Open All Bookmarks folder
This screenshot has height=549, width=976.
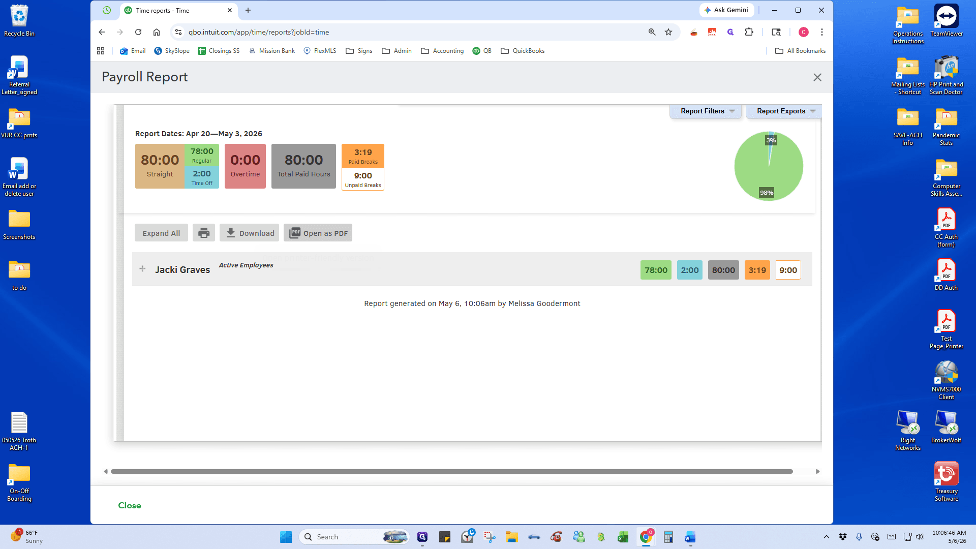[x=800, y=51]
